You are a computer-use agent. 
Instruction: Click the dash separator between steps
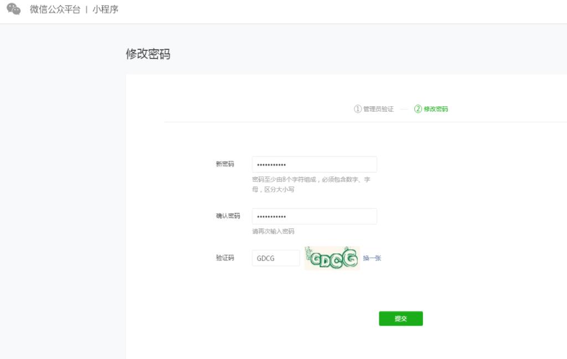(x=404, y=109)
